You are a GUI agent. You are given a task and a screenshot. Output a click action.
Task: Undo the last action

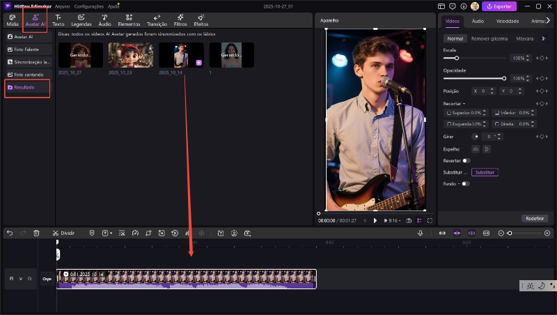pyautogui.click(x=10, y=233)
